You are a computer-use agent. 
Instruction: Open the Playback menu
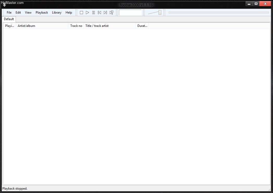click(x=42, y=13)
